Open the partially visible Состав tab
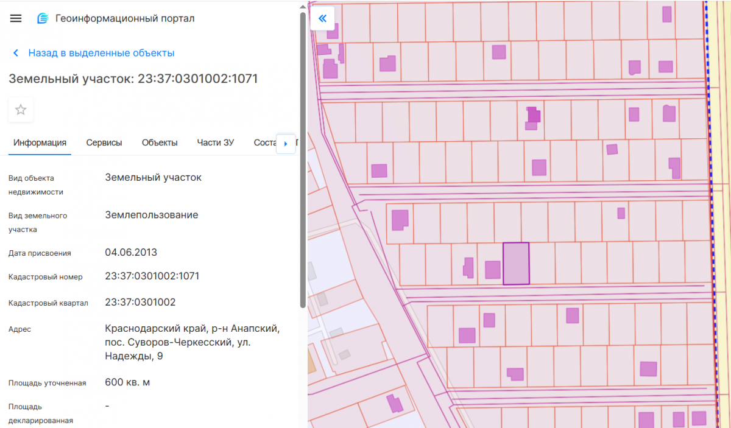 [265, 142]
